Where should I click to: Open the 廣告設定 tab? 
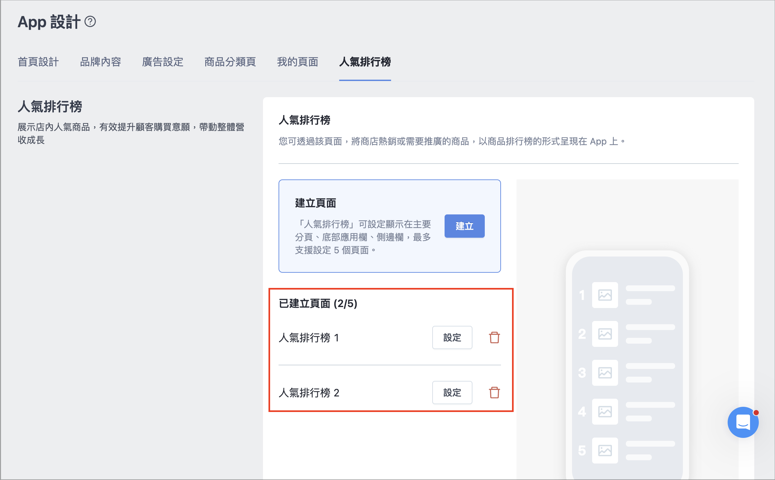(163, 62)
